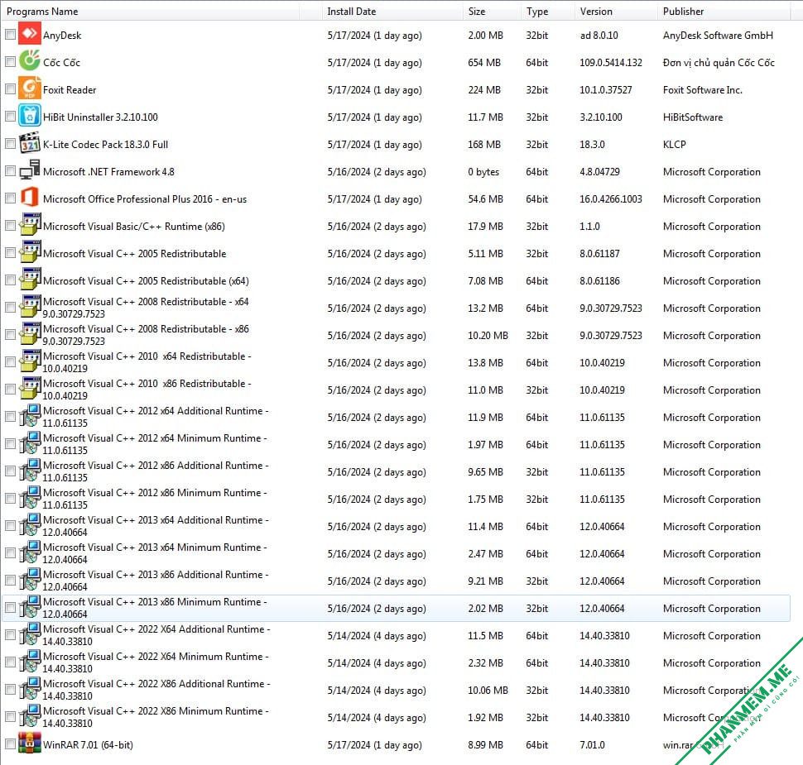This screenshot has height=765, width=803.
Task: Select the HiBit Uninstaller checkbox
Action: click(x=10, y=116)
